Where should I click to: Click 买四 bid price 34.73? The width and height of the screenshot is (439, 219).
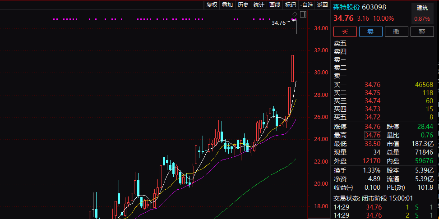373,109
